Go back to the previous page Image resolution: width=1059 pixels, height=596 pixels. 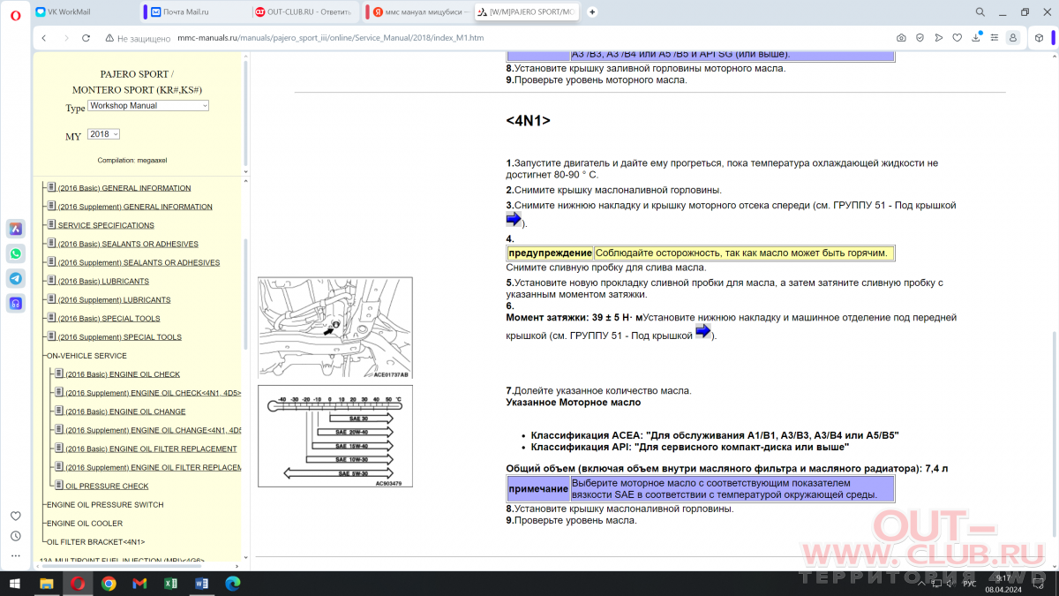click(x=44, y=38)
